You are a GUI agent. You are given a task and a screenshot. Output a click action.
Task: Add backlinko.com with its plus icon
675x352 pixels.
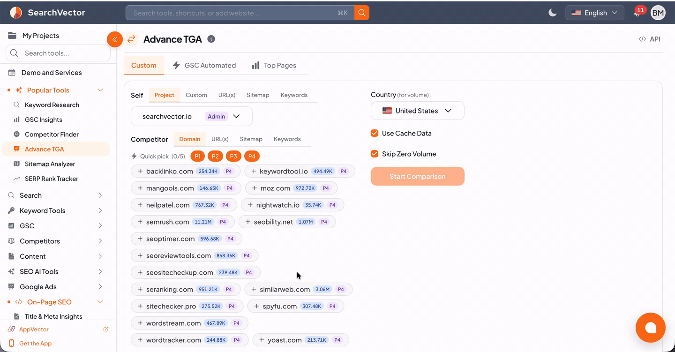point(140,171)
